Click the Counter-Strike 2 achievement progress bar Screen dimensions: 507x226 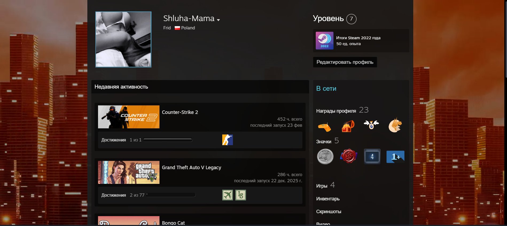coord(168,140)
